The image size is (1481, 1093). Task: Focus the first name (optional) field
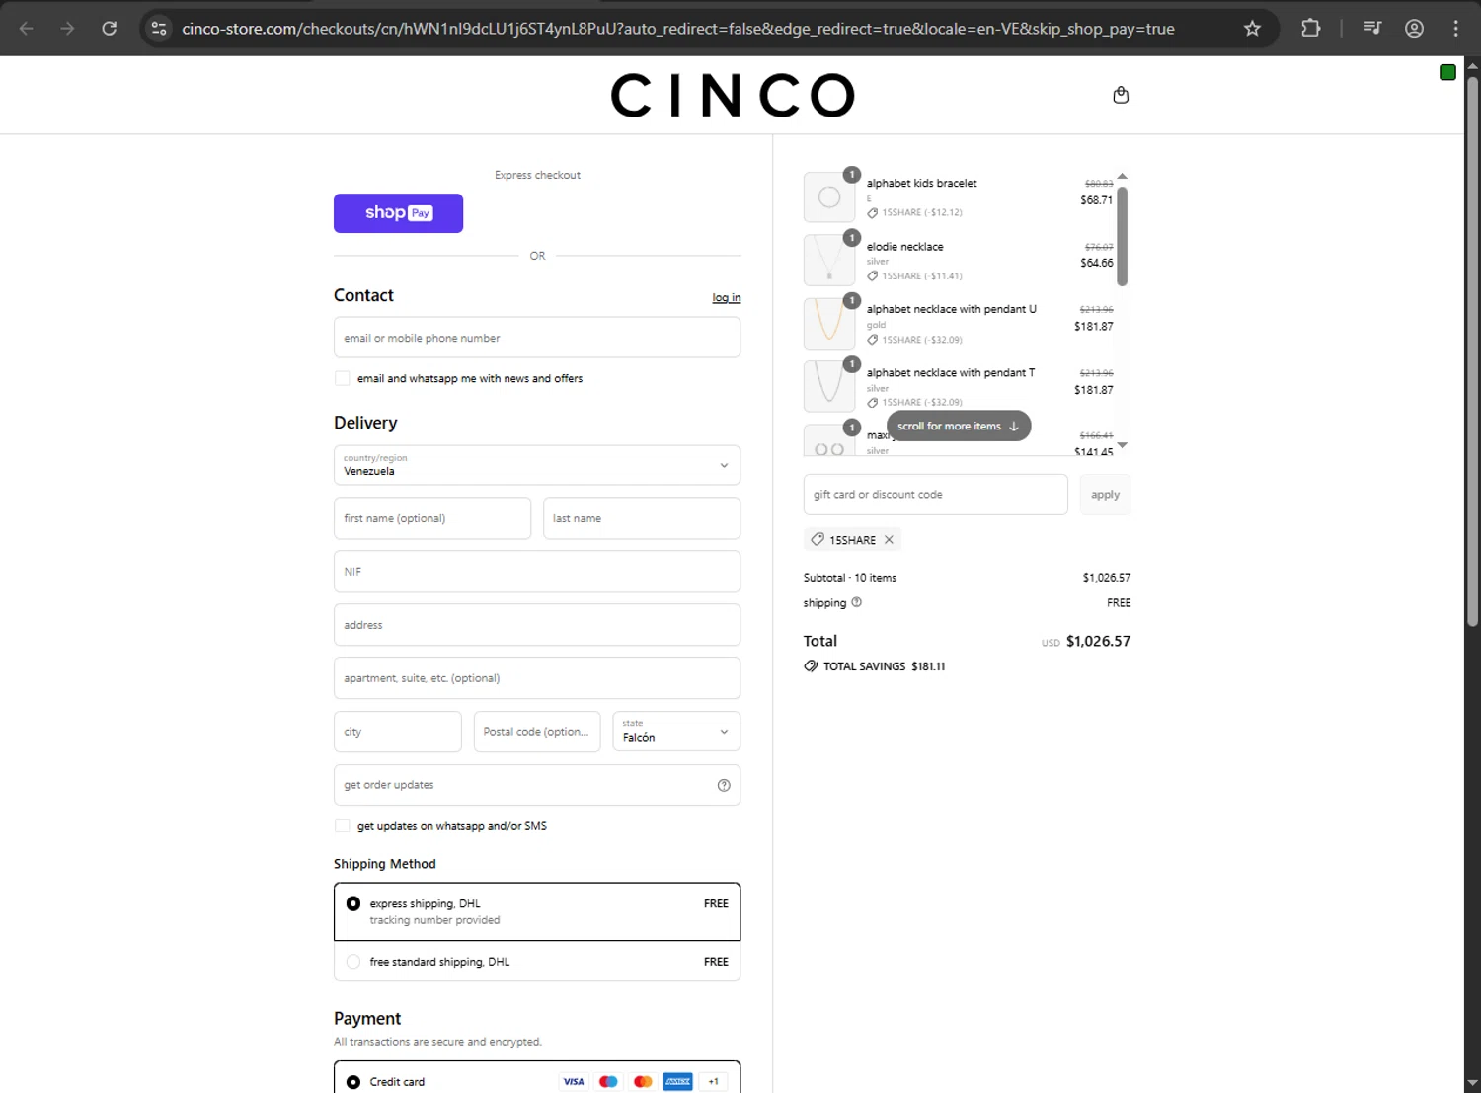[432, 518]
